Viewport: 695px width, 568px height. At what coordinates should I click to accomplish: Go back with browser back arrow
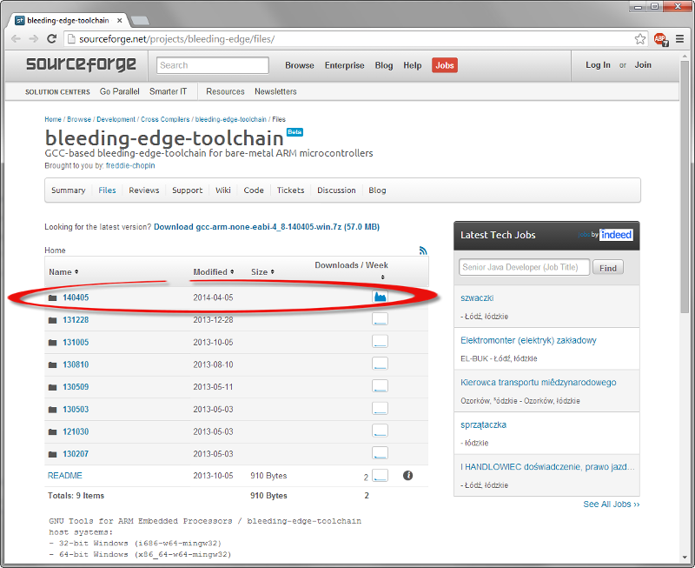[x=16, y=39]
